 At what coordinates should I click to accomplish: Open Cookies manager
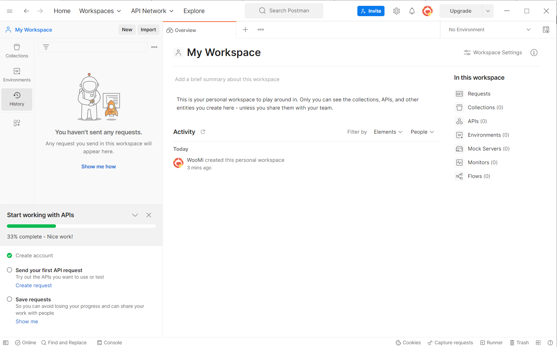tap(408, 343)
